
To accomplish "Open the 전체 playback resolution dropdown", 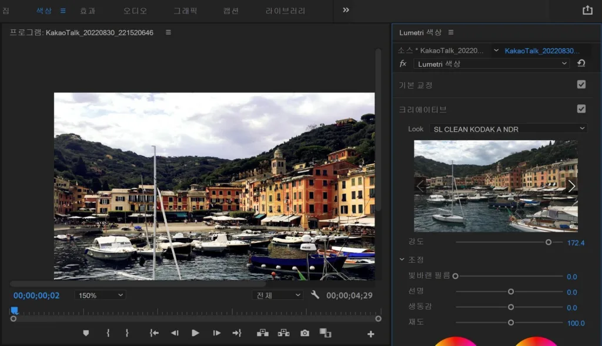I will [x=277, y=295].
